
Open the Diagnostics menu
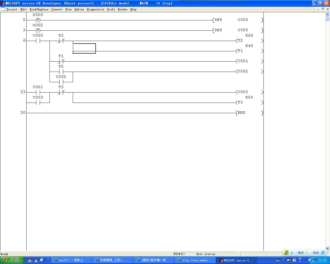click(x=95, y=9)
